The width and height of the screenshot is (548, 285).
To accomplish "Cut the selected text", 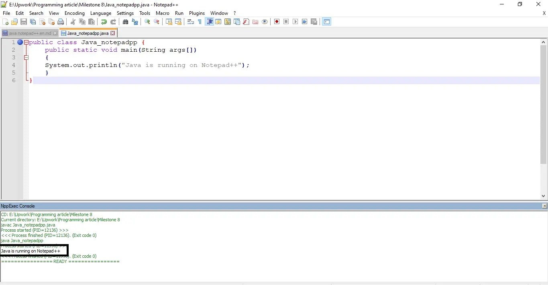I will (73, 22).
